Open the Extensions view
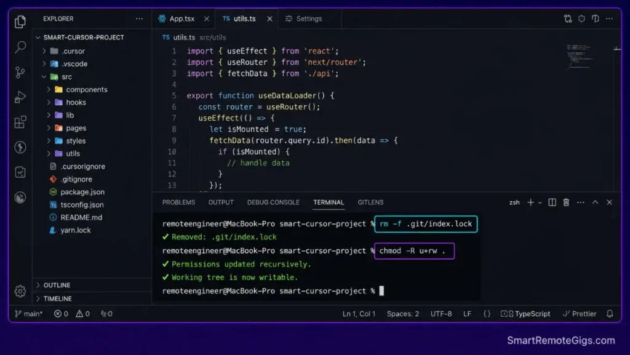 pyautogui.click(x=20, y=122)
